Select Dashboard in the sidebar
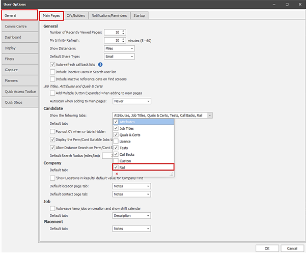The image size is (306, 254). click(20, 37)
